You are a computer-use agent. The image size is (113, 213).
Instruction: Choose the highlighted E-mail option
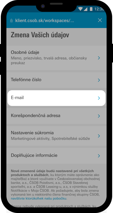point(56,98)
